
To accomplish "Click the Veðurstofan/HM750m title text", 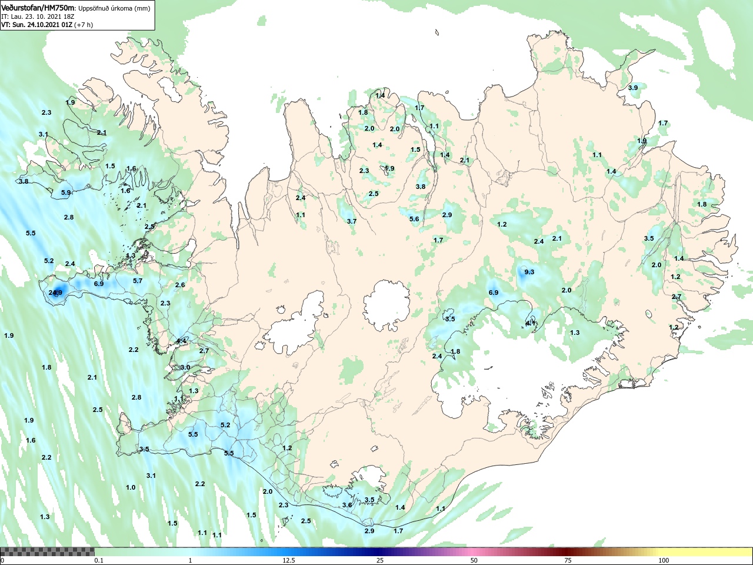I will (38, 8).
